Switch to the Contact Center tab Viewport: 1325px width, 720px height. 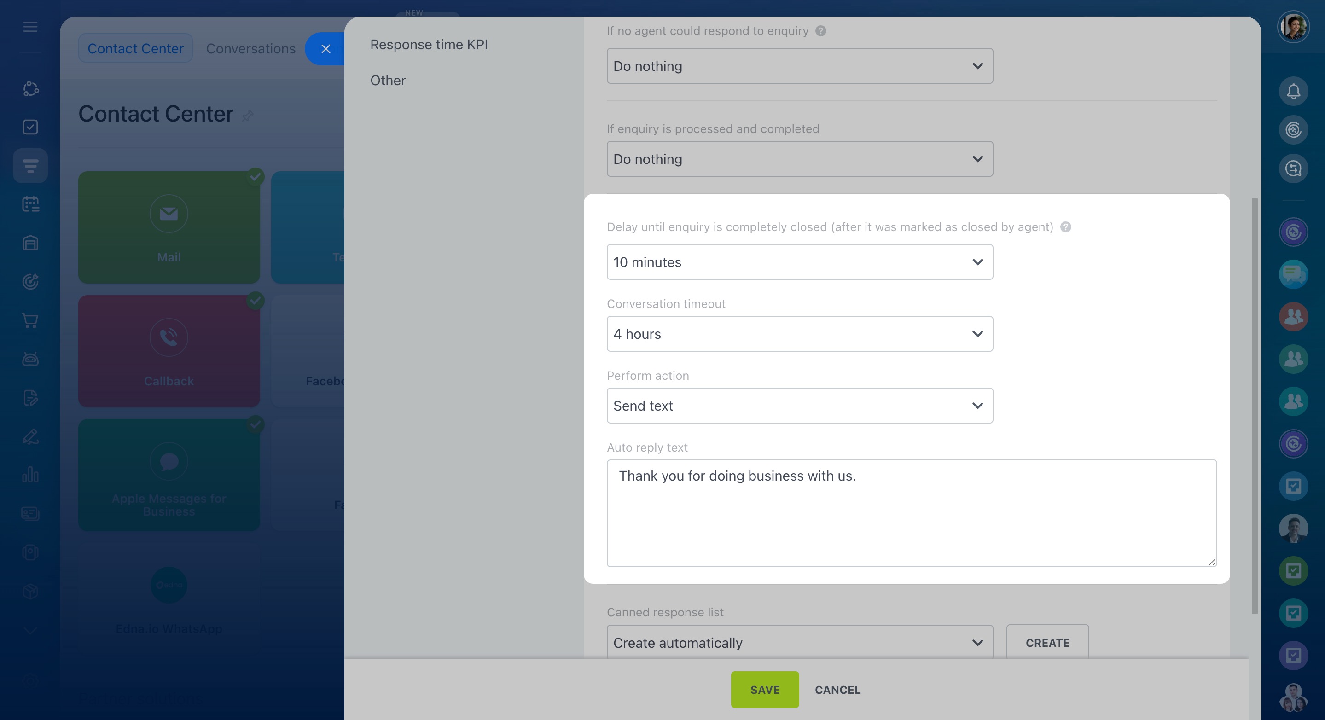point(135,48)
